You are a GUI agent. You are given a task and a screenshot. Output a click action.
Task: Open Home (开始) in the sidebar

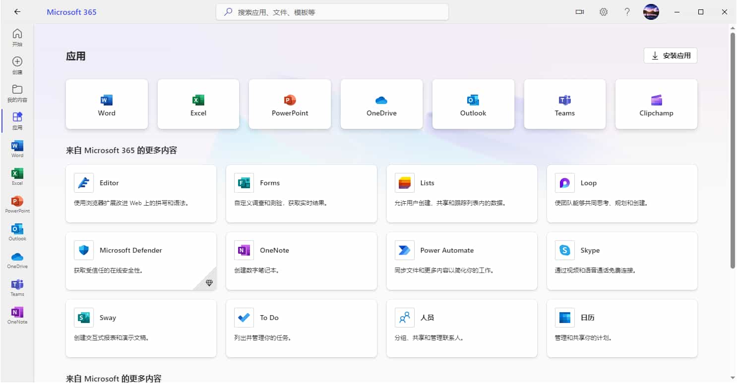(x=17, y=38)
